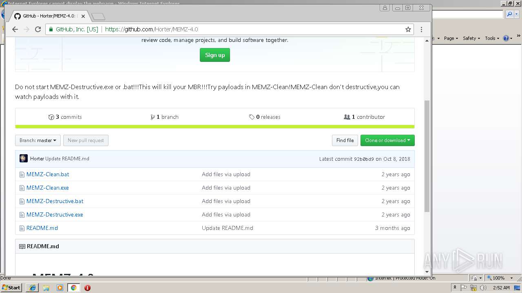Viewport: 522px width, 293px height.
Task: Expand the Branch: master dropdown
Action: (x=38, y=140)
